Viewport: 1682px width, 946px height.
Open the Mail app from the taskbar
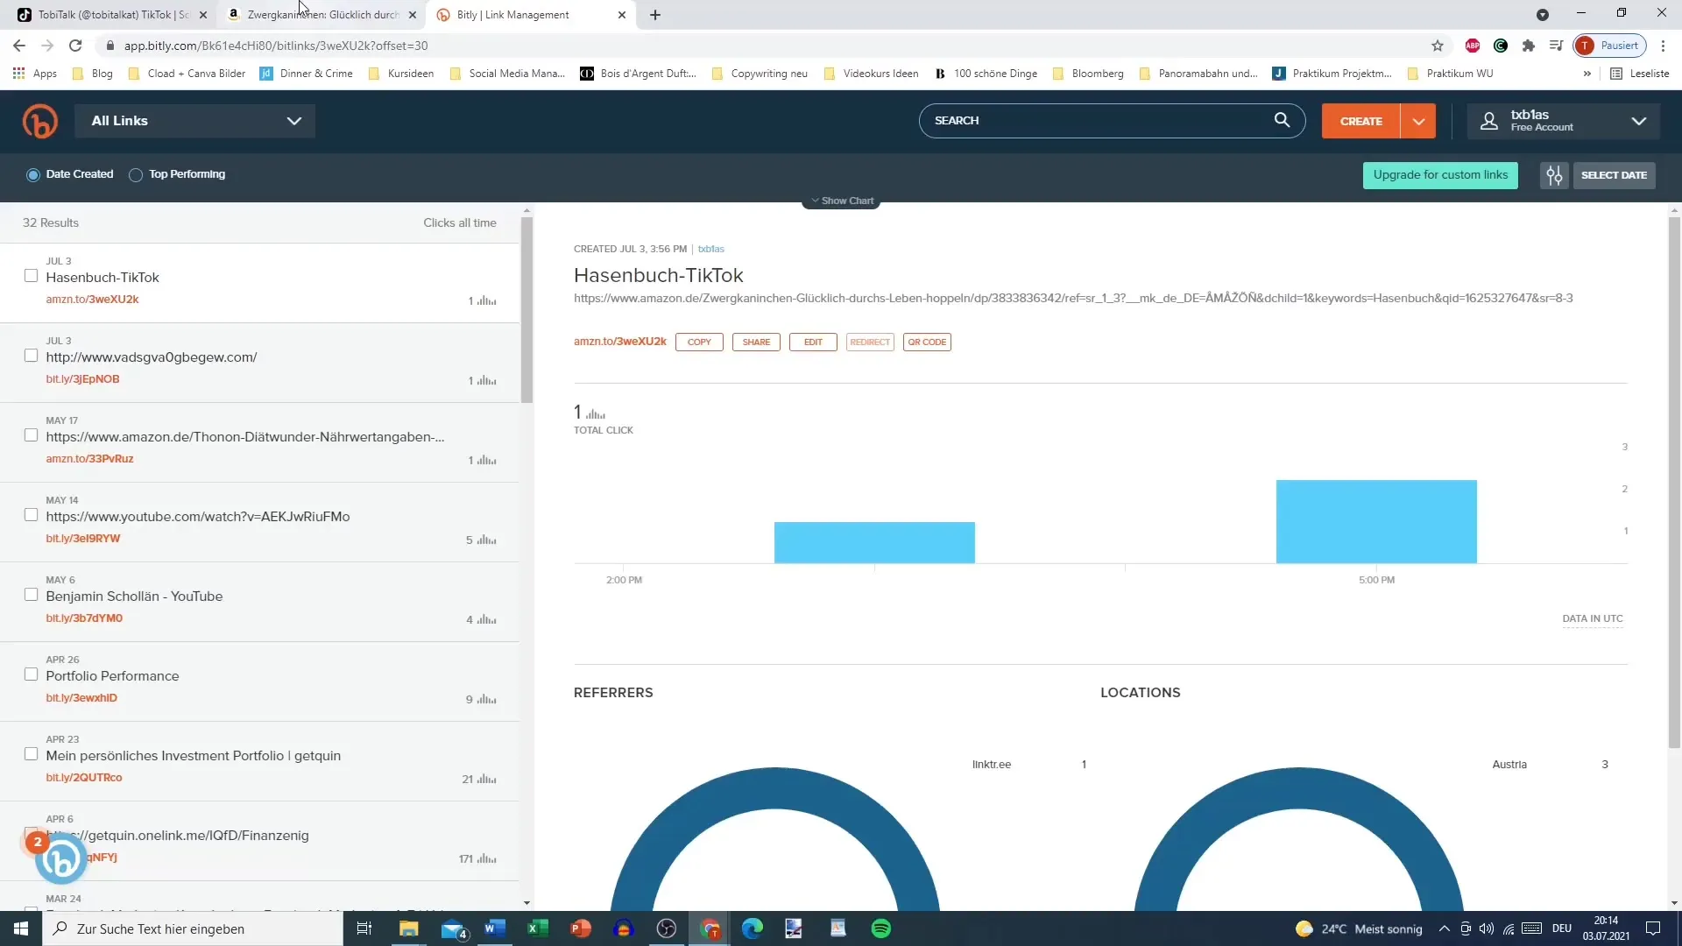pyautogui.click(x=453, y=929)
